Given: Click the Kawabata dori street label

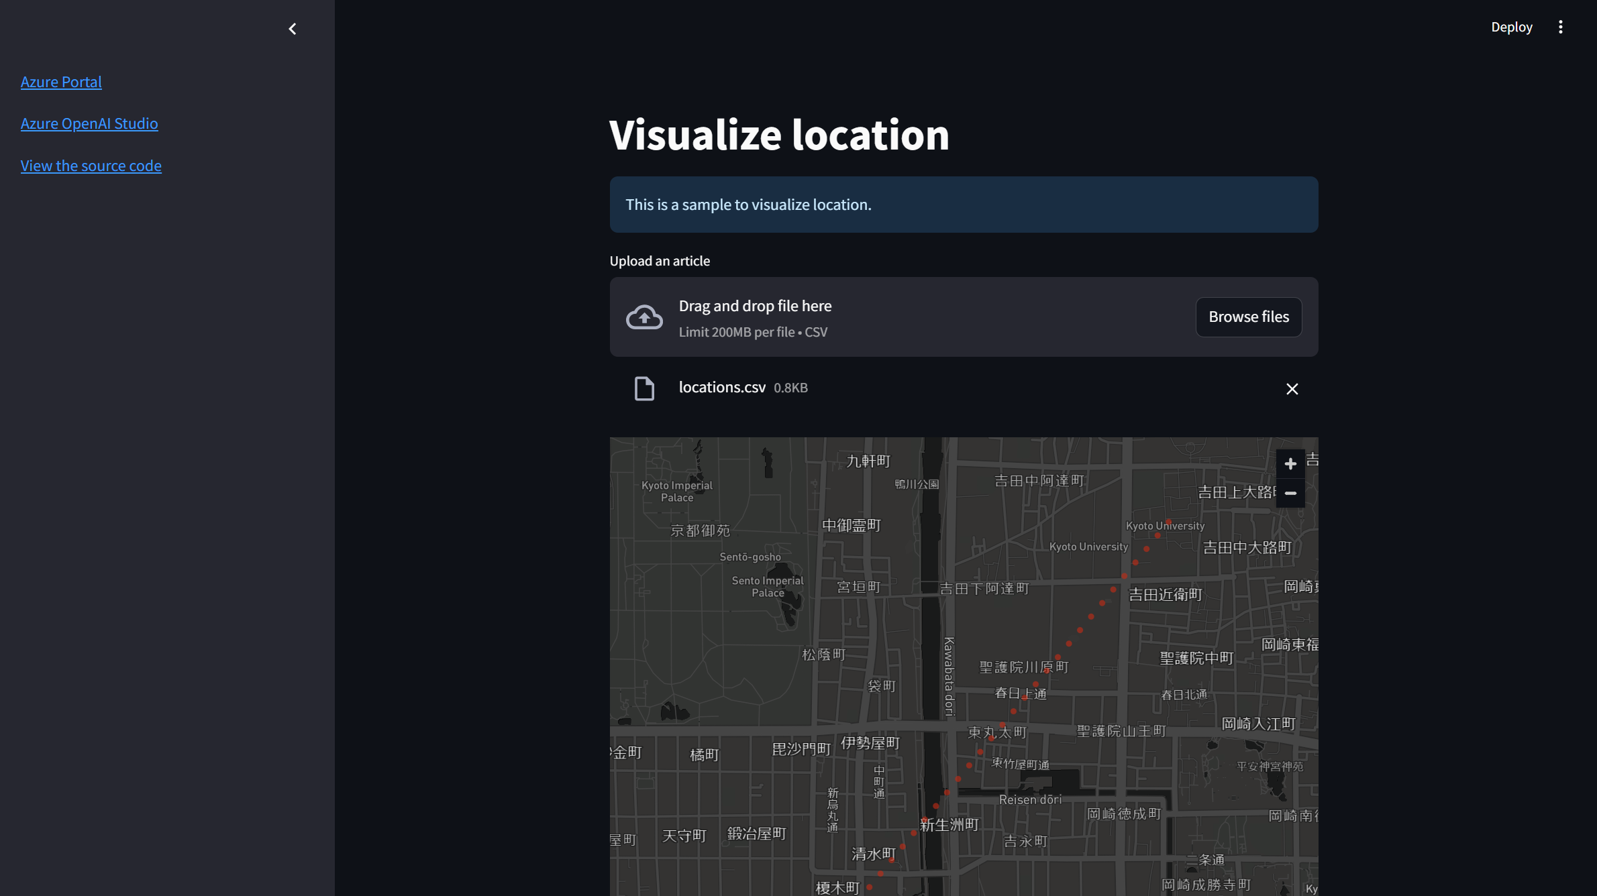Looking at the screenshot, I should (949, 677).
